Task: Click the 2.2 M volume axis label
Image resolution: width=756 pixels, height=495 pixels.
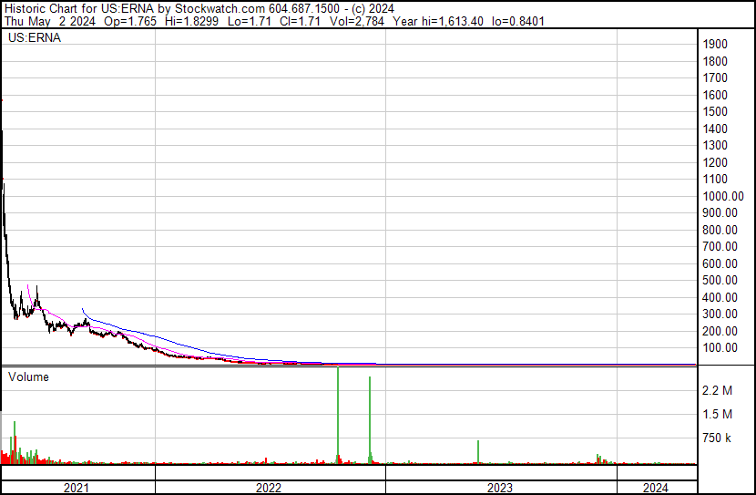Action: coord(716,391)
